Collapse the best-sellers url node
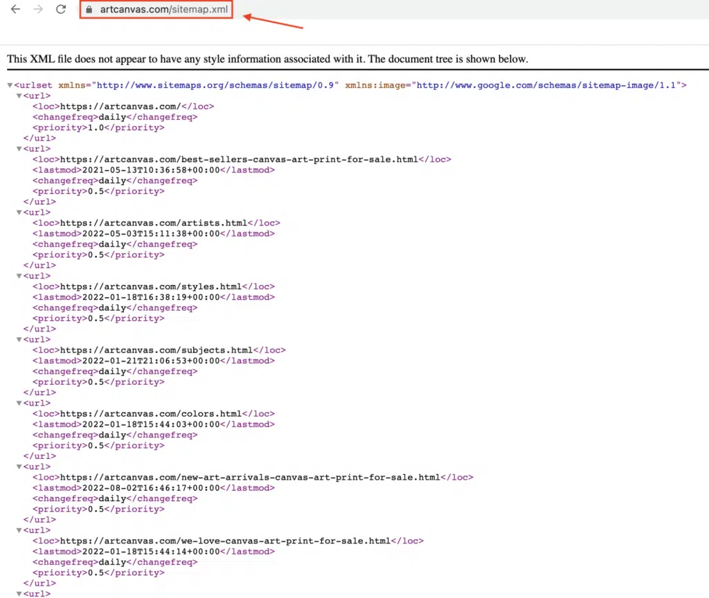Screen dimensions: 709x598 [x=19, y=149]
